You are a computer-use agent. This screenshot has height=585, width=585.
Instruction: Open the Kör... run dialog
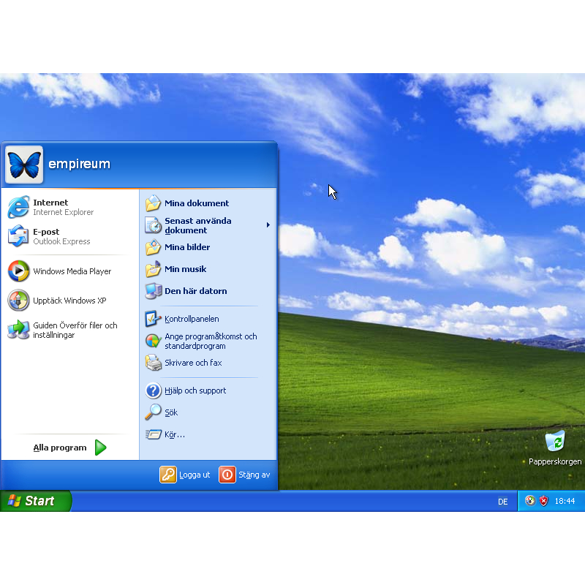click(x=174, y=434)
